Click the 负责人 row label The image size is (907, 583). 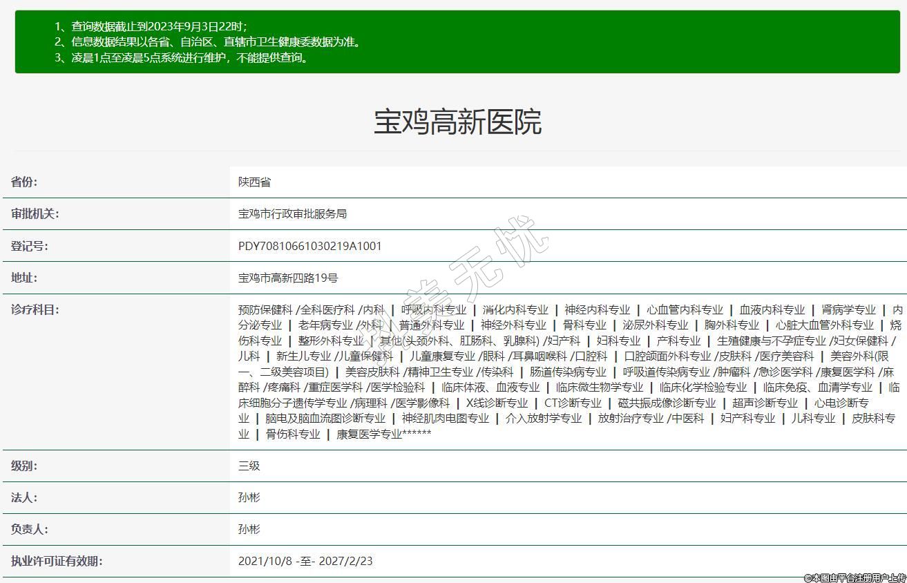click(x=29, y=529)
